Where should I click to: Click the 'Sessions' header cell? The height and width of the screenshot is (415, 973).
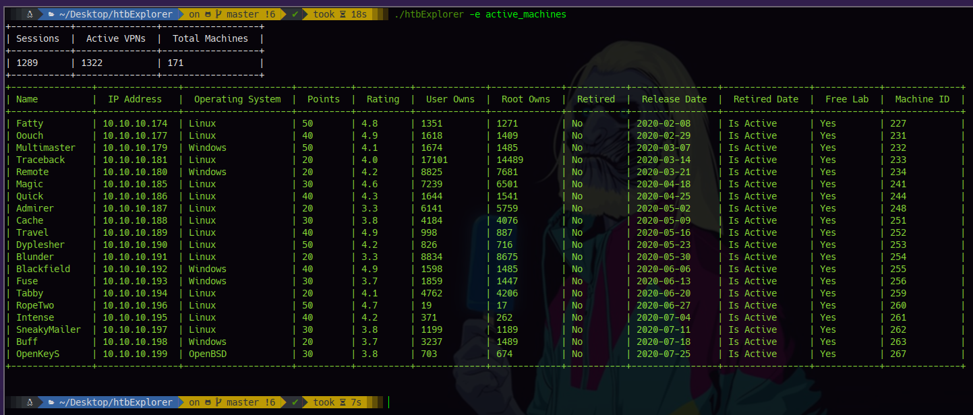(38, 38)
